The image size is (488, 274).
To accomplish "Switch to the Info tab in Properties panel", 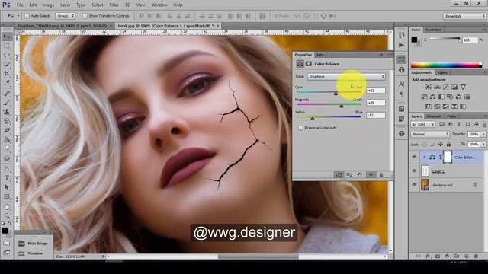I will (x=320, y=55).
